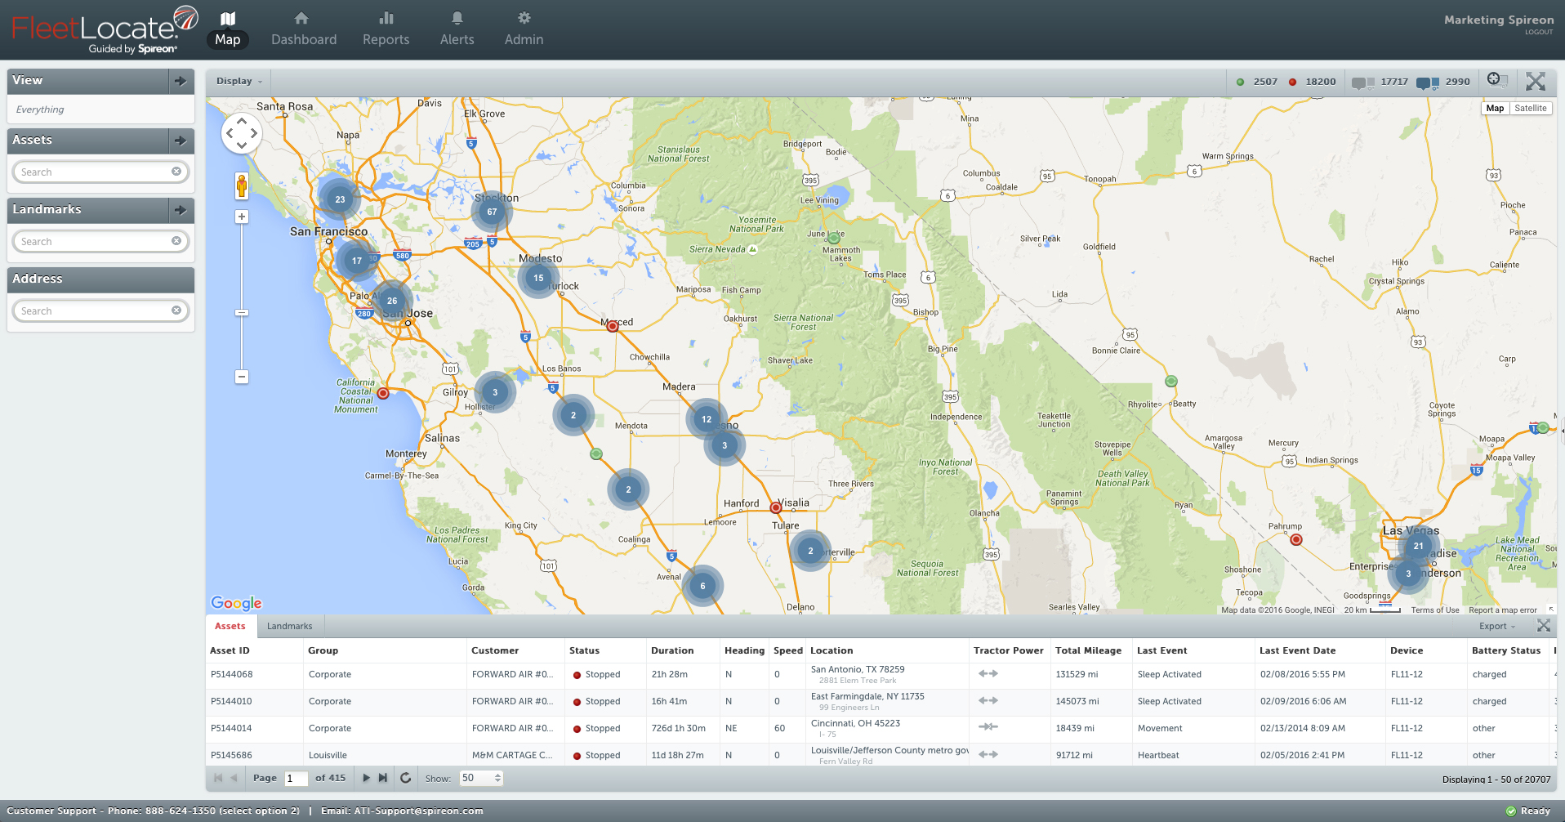1565x822 pixels.
Task: Open the Show rows-per-page combo box
Action: 481,778
